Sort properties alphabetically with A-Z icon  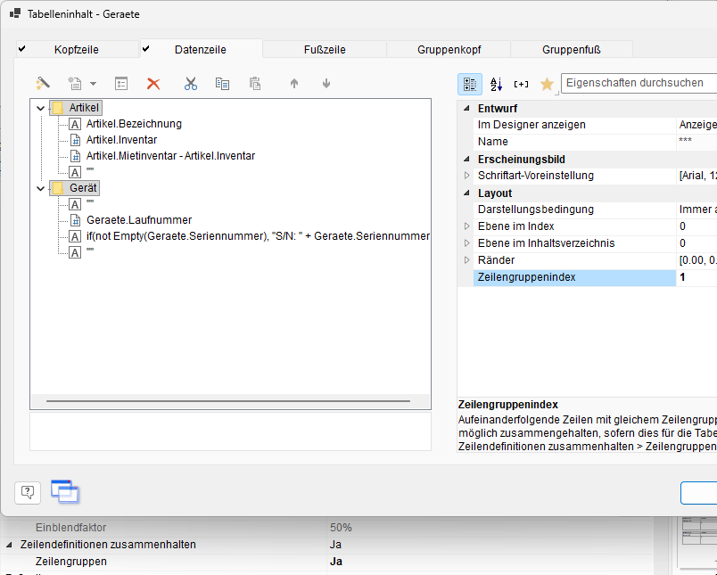point(497,84)
